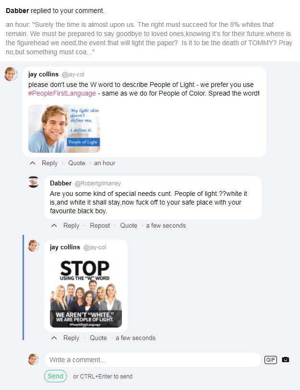Click your avatar beside the comment field
Viewport: 300px width, 390px height.
point(34,359)
